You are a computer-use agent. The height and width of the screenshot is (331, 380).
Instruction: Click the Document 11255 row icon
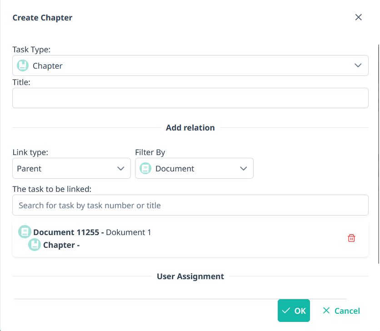[x=25, y=232]
